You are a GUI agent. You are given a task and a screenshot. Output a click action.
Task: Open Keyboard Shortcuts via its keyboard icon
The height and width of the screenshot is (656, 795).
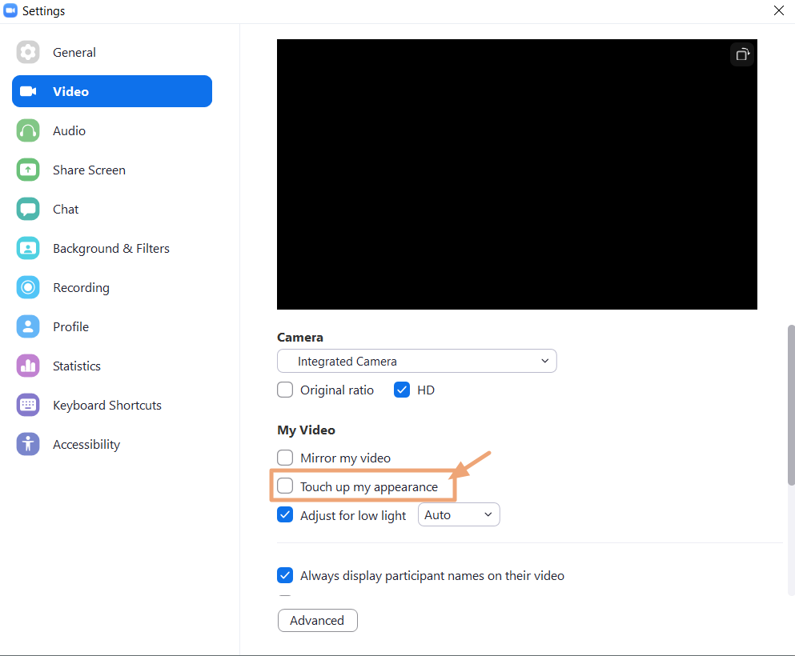point(28,405)
